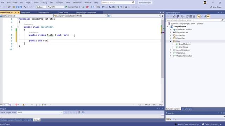
Task: Switch to the Program.cs tab
Action: pyautogui.click(x=25, y=13)
